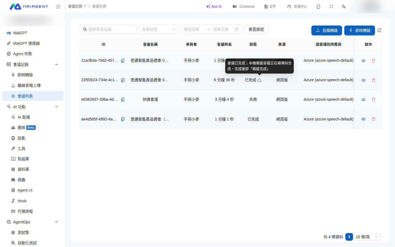Go to page 1 in pagination
The height and width of the screenshot is (247, 395).
349,237
